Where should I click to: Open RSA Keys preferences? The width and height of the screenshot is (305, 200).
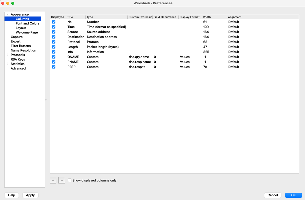pyautogui.click(x=18, y=59)
